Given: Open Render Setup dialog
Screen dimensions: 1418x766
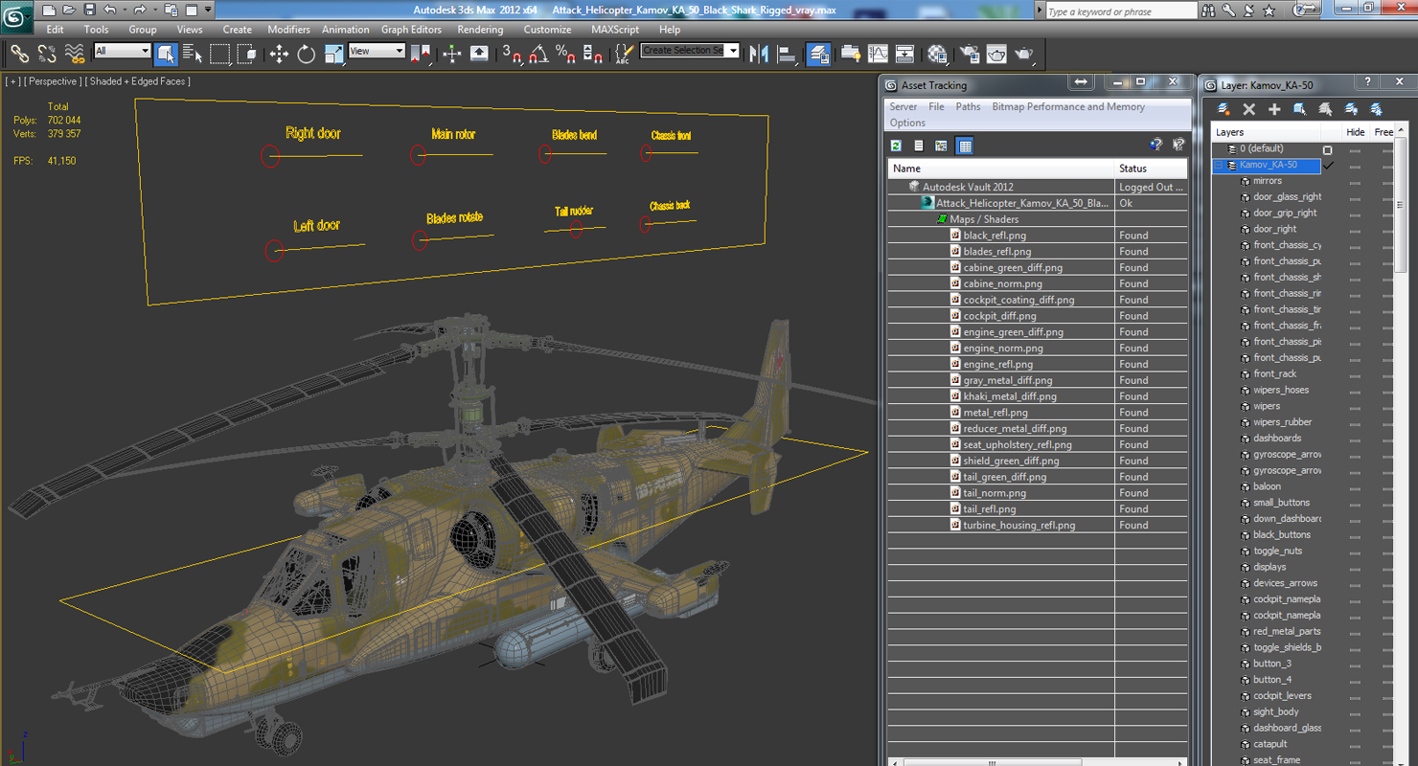Looking at the screenshot, I should [970, 55].
